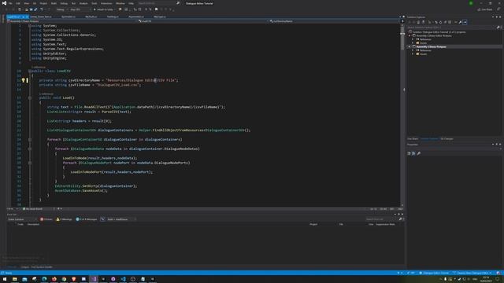Toggle the highlighted preview selected items icon
The width and height of the screenshot is (504, 283).
click(465, 22)
